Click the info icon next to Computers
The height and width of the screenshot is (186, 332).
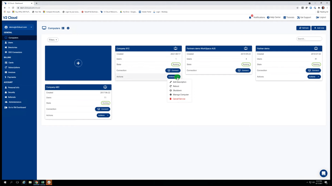coord(68,28)
